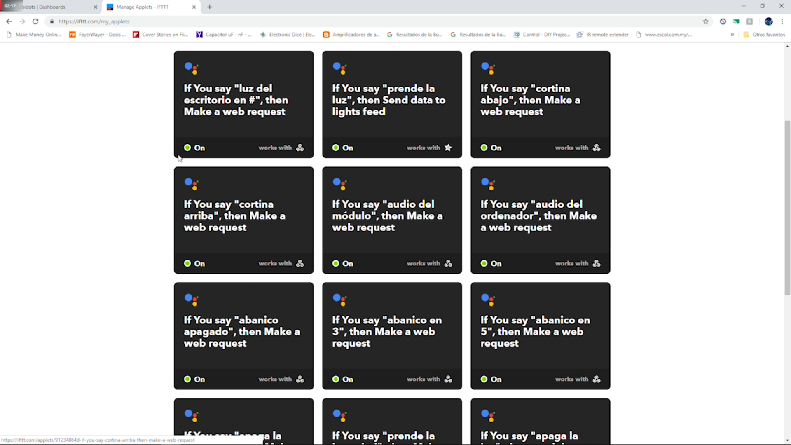Click webhooks icon on "abanico en 5" applet
Screen dimensions: 791x445
[x=597, y=379]
